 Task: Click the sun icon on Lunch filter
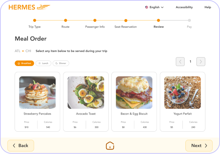(x=39, y=63)
